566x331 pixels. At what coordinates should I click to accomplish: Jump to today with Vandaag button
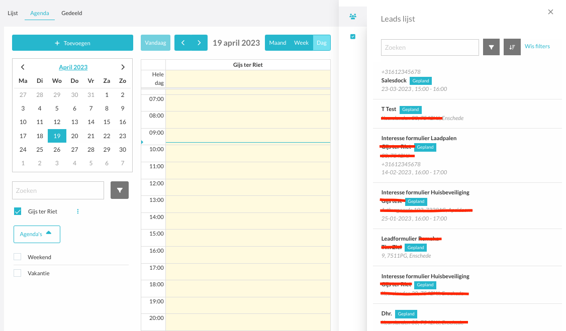pos(156,43)
